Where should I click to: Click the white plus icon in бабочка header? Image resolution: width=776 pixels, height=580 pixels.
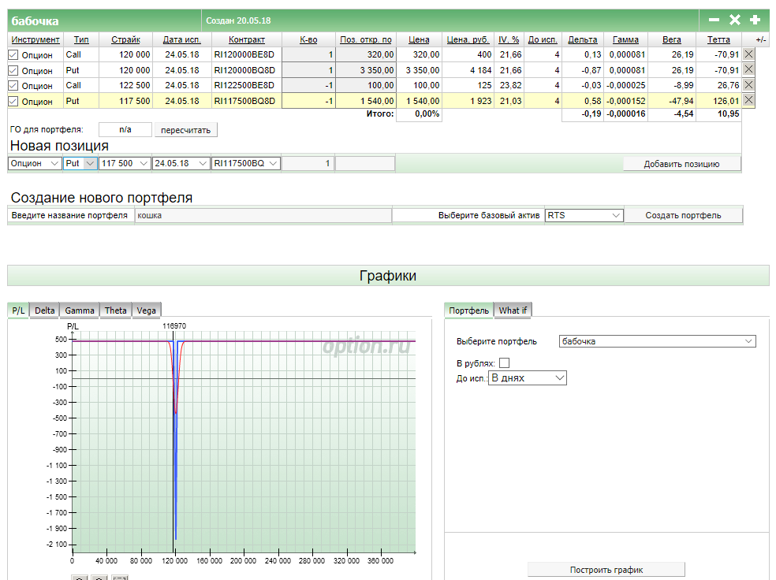[x=755, y=20]
